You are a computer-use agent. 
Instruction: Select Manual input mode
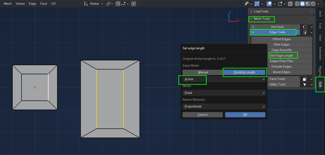203,72
